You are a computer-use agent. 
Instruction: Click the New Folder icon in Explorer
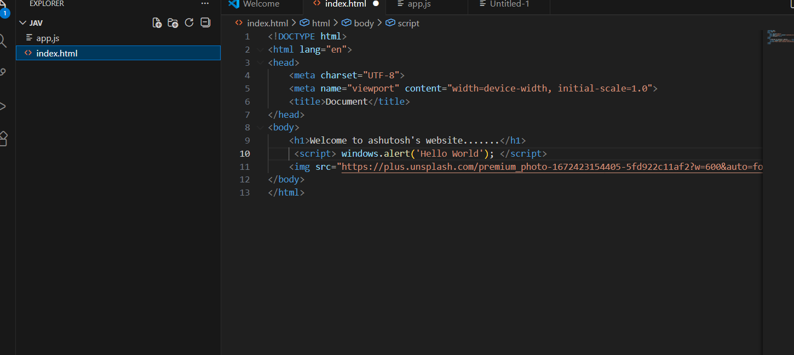173,22
